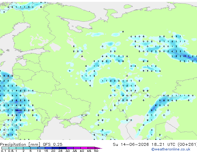Select the 5–10 mm legend color swatch
197x152 pixels.
(34, 148)
